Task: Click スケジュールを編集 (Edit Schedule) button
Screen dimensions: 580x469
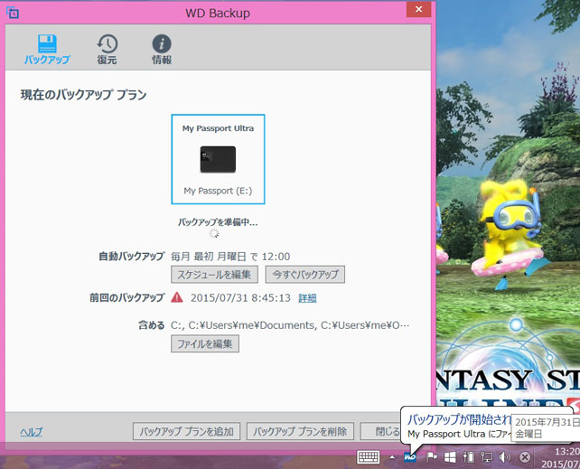Action: click(214, 275)
